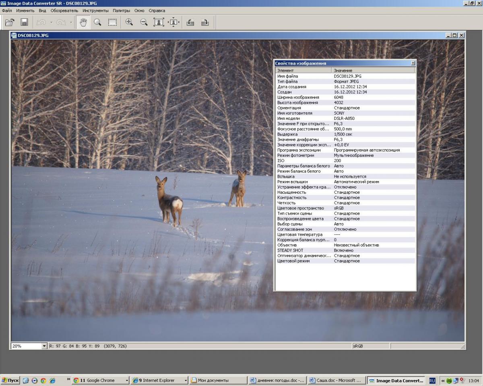Click the Zoom In icon
This screenshot has width=483, height=386.
pos(129,23)
